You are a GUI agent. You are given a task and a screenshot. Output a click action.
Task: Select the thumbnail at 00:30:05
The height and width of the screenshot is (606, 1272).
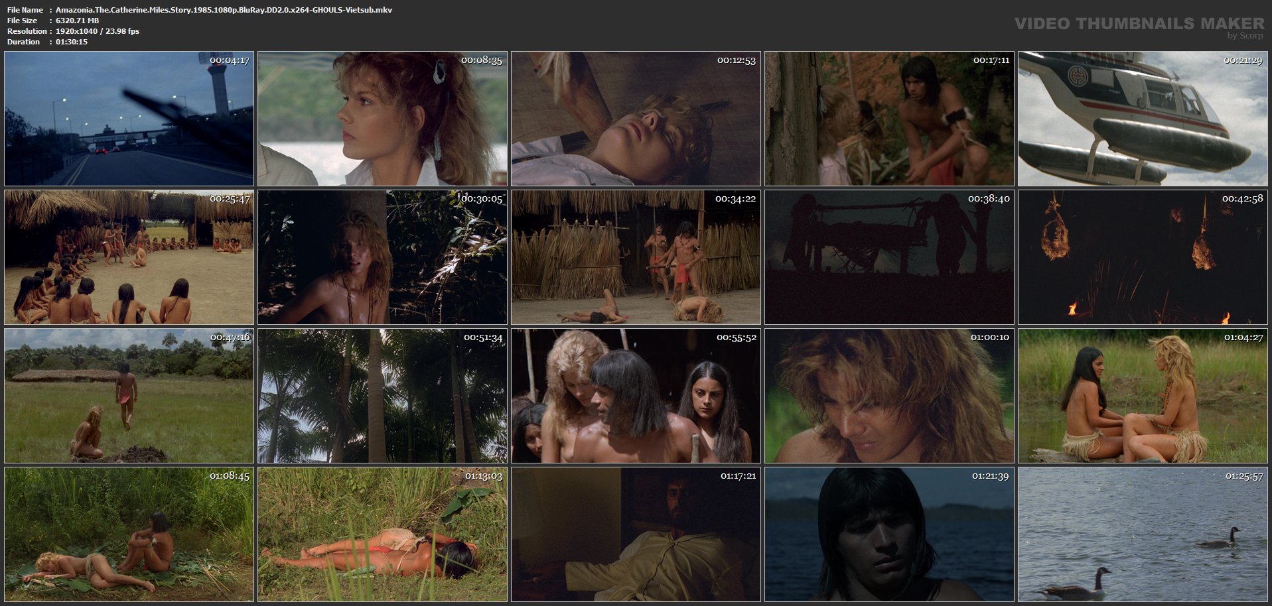[383, 257]
